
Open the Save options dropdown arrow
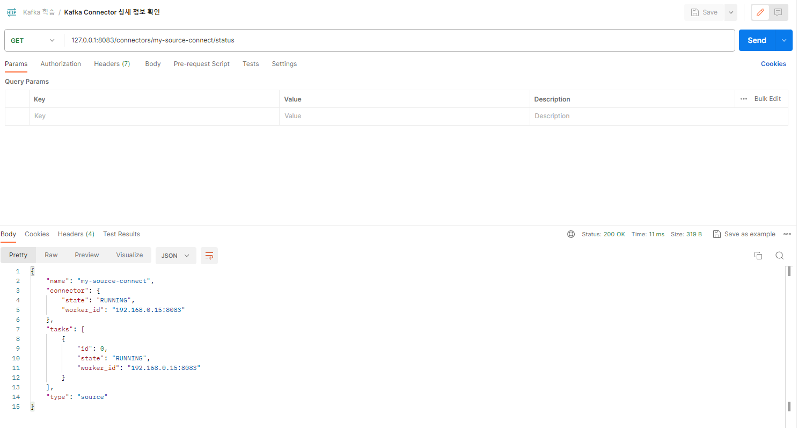pos(731,12)
